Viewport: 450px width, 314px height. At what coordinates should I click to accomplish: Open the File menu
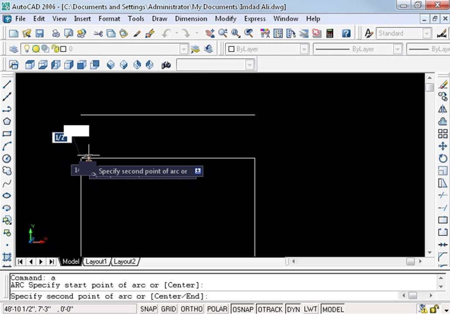click(20, 19)
